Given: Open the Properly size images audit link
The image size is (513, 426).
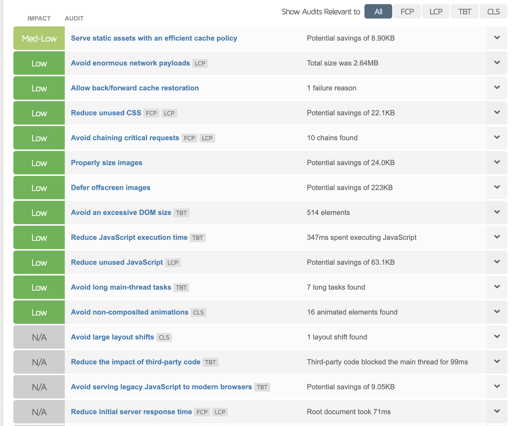Looking at the screenshot, I should tap(106, 163).
